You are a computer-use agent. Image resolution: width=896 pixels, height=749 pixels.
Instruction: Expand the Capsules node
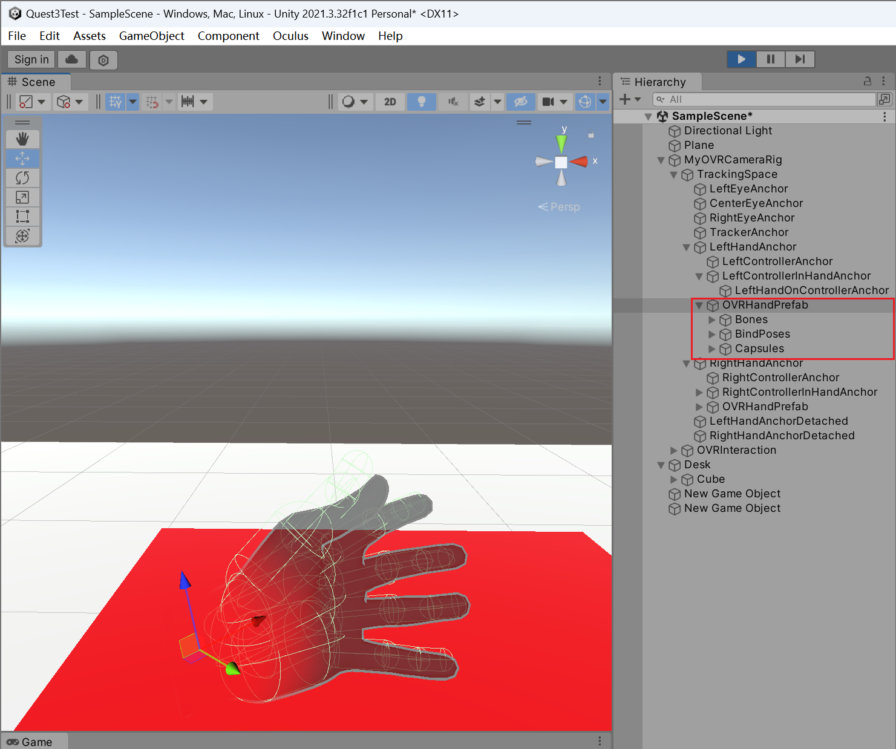(712, 348)
